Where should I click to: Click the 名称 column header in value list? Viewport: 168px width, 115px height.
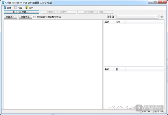pyautogui.click(x=109, y=69)
